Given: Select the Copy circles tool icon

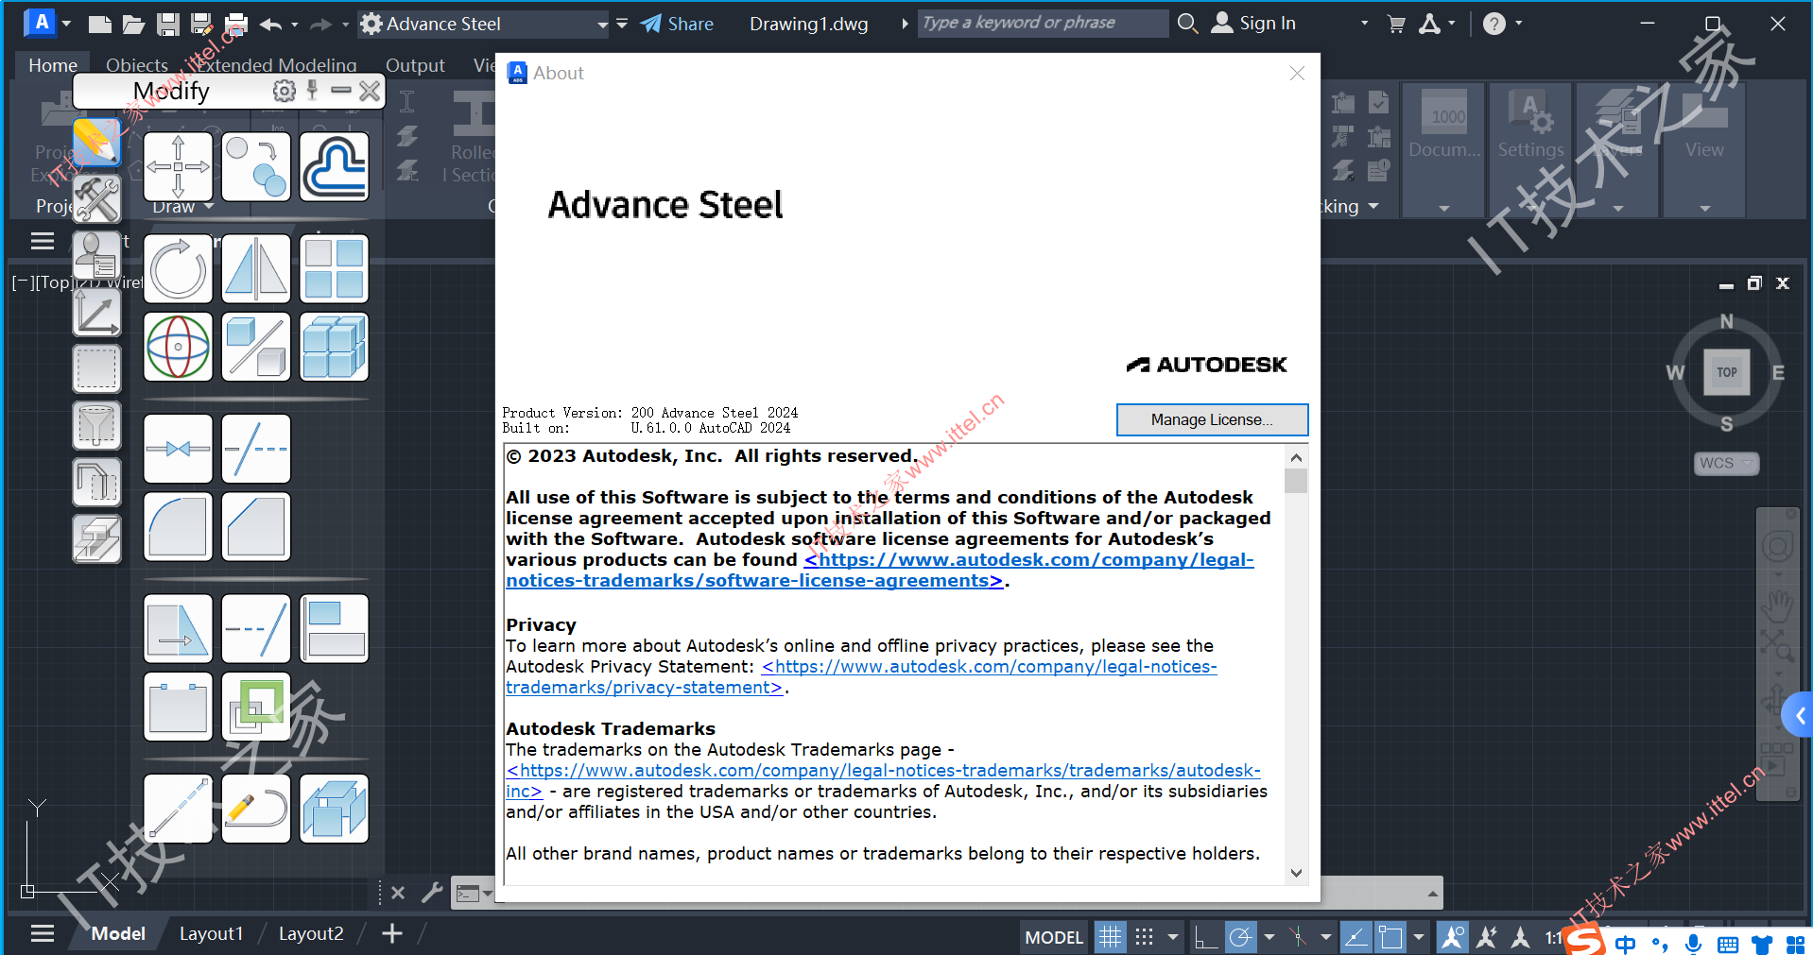Looking at the screenshot, I should 256,167.
